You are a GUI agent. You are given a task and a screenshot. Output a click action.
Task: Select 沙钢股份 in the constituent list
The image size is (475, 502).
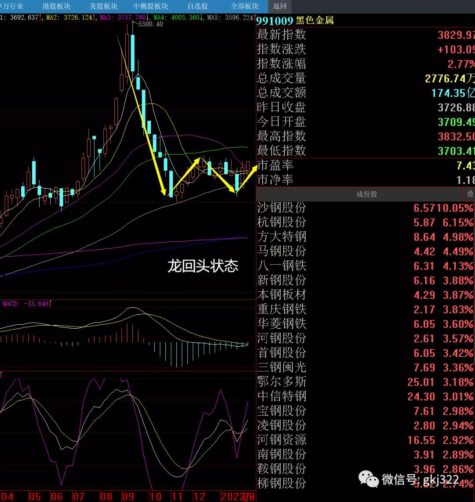281,208
